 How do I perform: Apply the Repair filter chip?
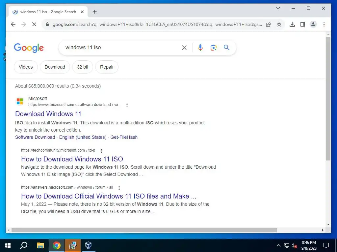[107, 67]
